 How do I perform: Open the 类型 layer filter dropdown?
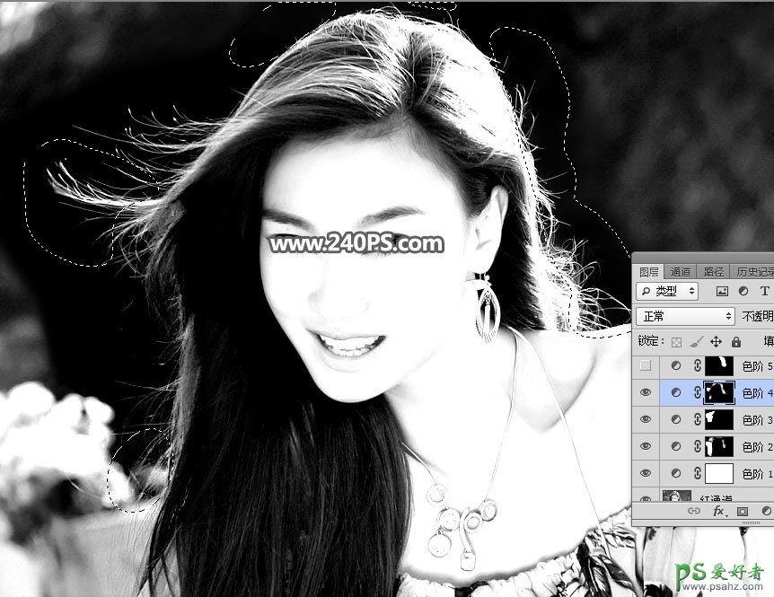click(667, 291)
